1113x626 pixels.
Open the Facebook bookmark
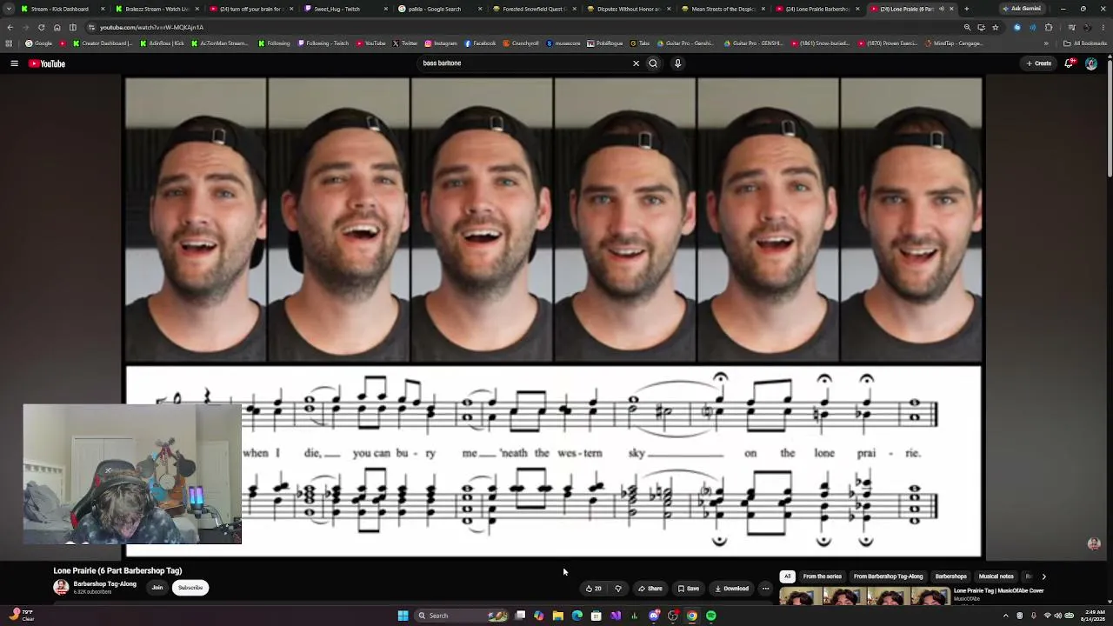pos(480,43)
